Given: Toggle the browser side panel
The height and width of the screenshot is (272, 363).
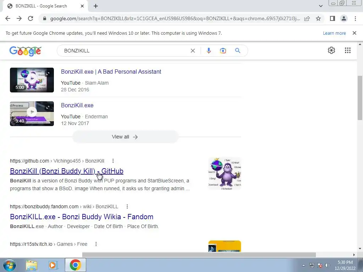Looking at the screenshot, I should 333,18.
